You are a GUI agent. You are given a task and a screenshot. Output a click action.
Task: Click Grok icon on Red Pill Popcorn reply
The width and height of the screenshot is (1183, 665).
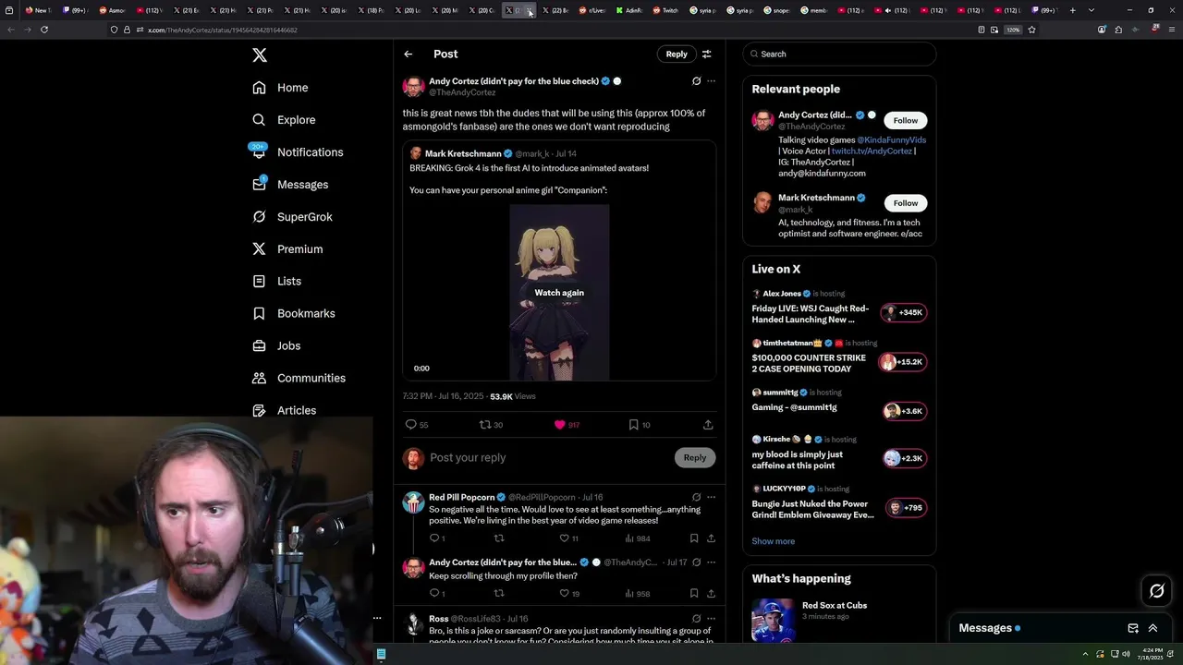(696, 497)
